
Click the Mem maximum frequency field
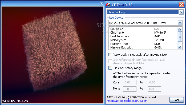pyautogui.click(x=155, y=89)
